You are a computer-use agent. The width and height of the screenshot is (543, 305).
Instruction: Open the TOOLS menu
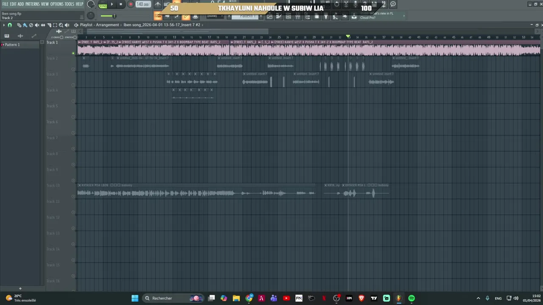click(69, 4)
